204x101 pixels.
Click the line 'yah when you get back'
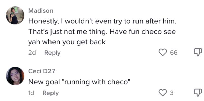click(67, 42)
